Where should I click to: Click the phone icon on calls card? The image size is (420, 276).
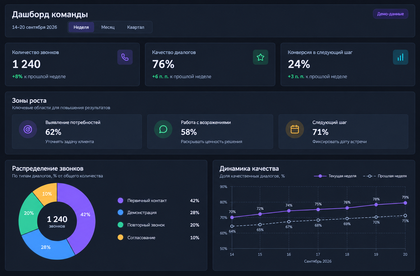(x=125, y=57)
